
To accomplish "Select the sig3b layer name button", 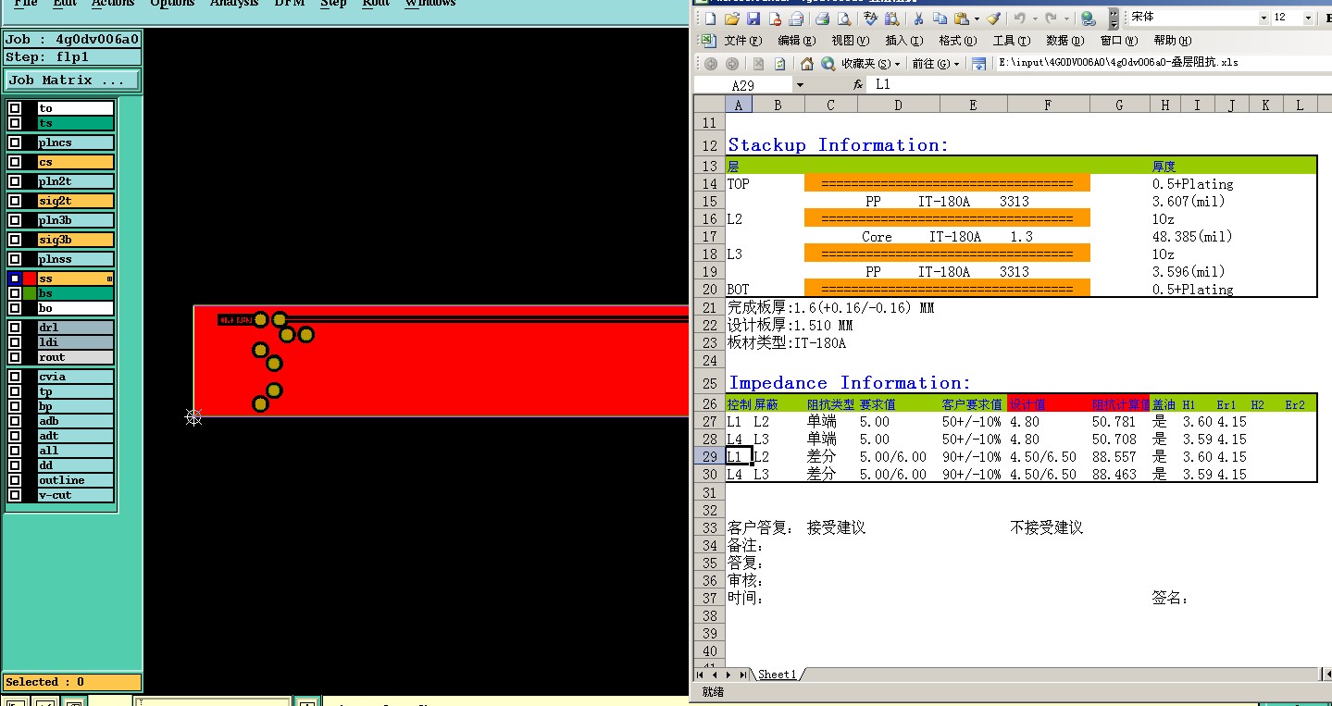I will (x=76, y=240).
